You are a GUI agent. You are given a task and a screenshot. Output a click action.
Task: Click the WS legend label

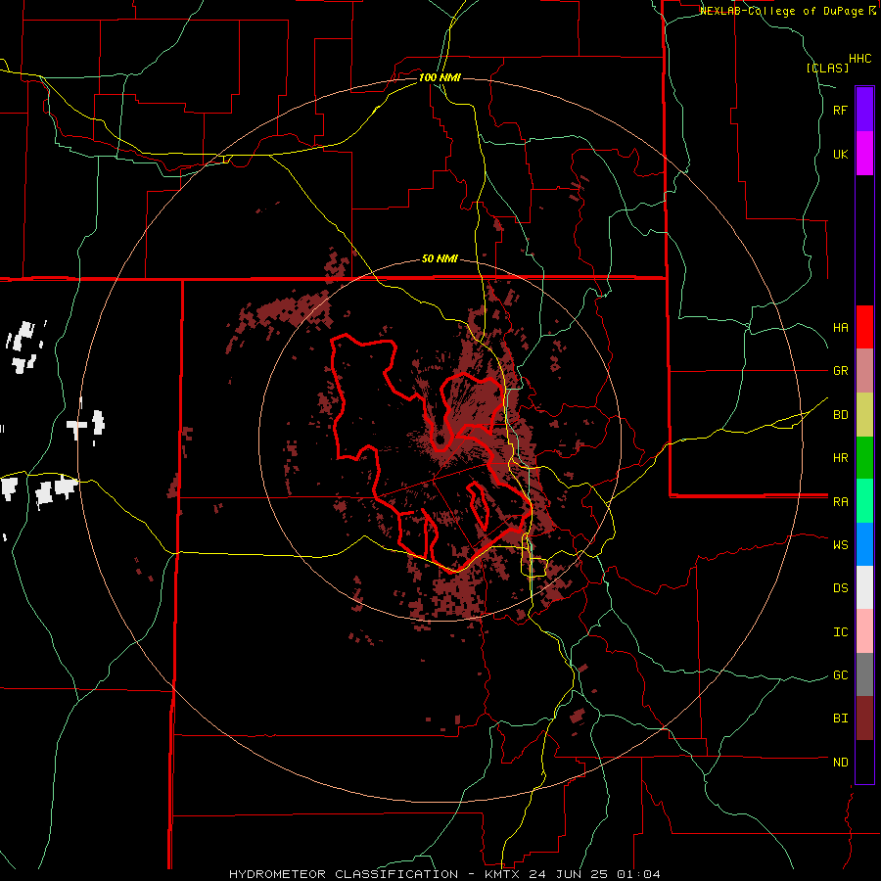840,545
